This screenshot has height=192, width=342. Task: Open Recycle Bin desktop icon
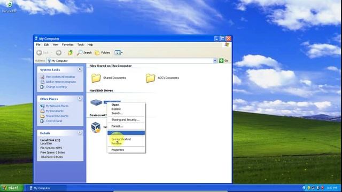click(9, 6)
